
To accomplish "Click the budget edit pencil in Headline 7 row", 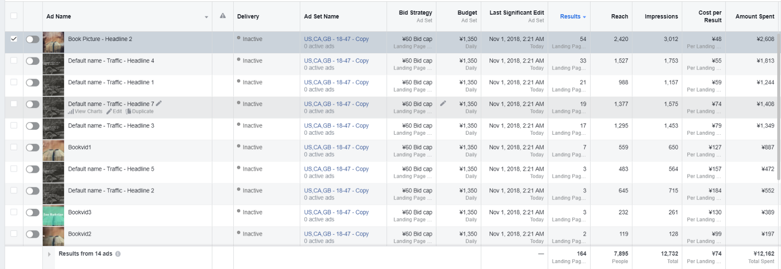I will click(x=443, y=103).
